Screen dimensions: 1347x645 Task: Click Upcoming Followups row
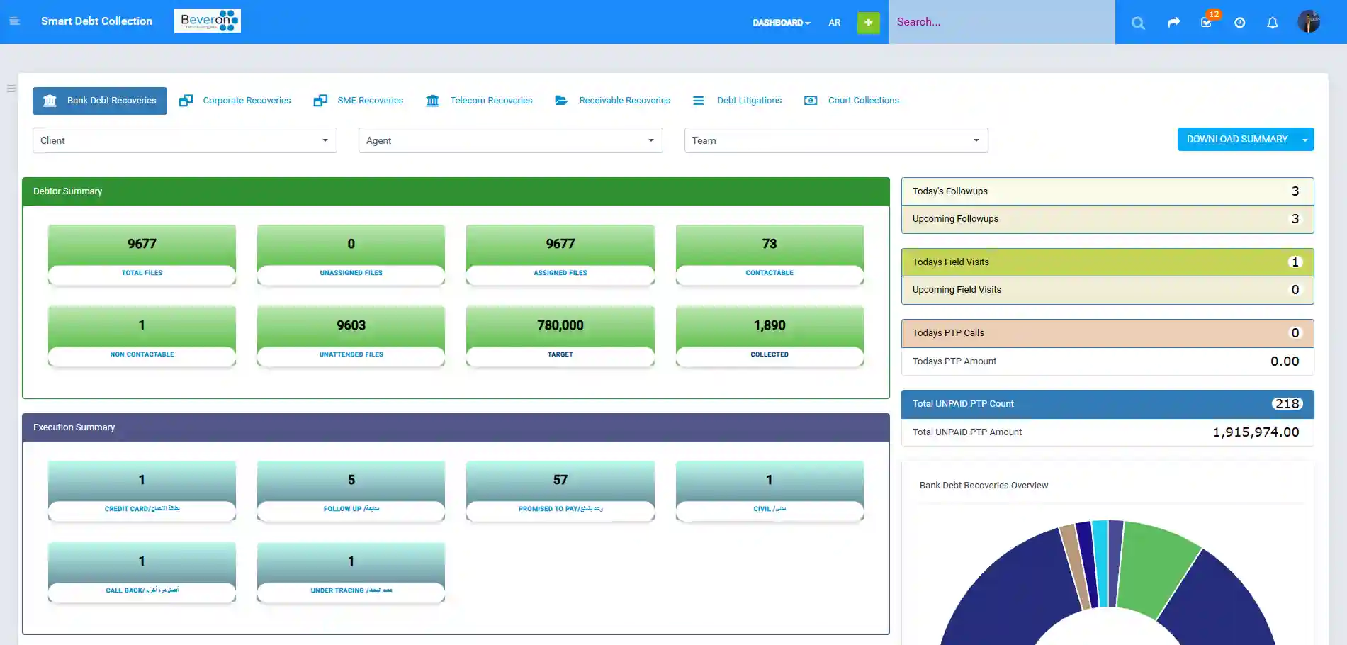click(1108, 219)
